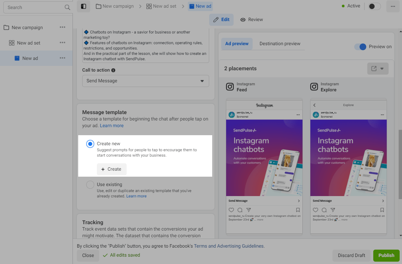Viewport: 402px width, 264px height.
Task: Toggle the Active status switch
Action: tap(374, 6)
